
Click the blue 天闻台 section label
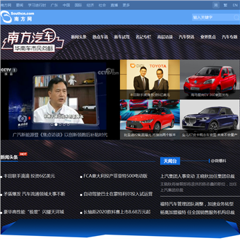click(x=170, y=161)
